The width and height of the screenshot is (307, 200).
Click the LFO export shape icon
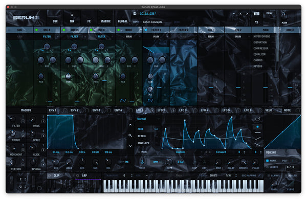257,119
